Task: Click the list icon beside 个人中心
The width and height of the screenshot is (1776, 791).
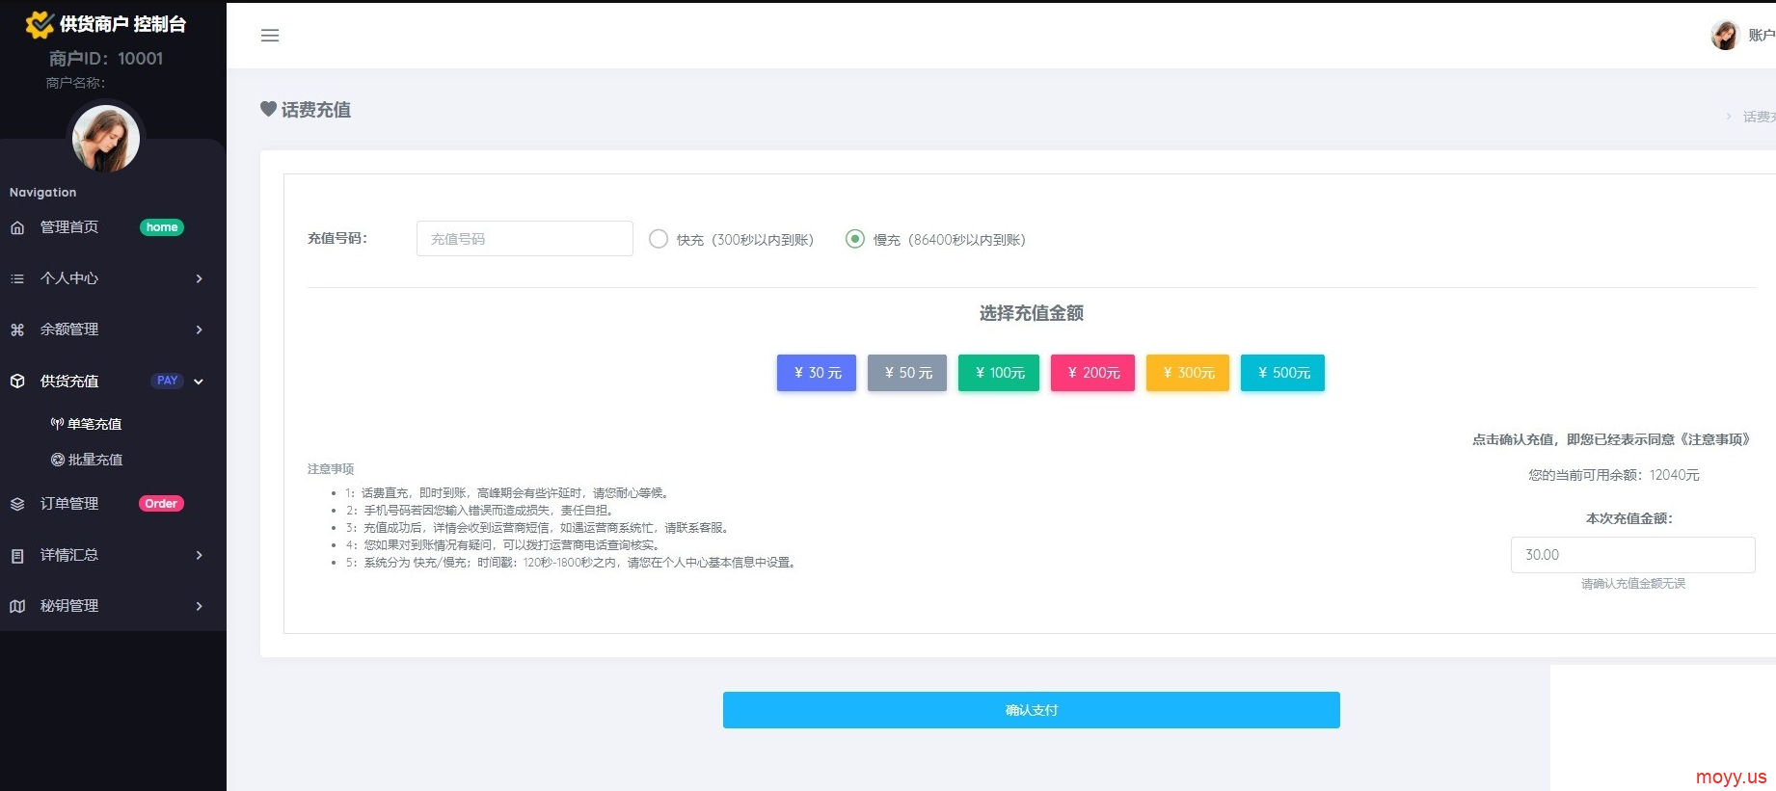Action: (17, 278)
